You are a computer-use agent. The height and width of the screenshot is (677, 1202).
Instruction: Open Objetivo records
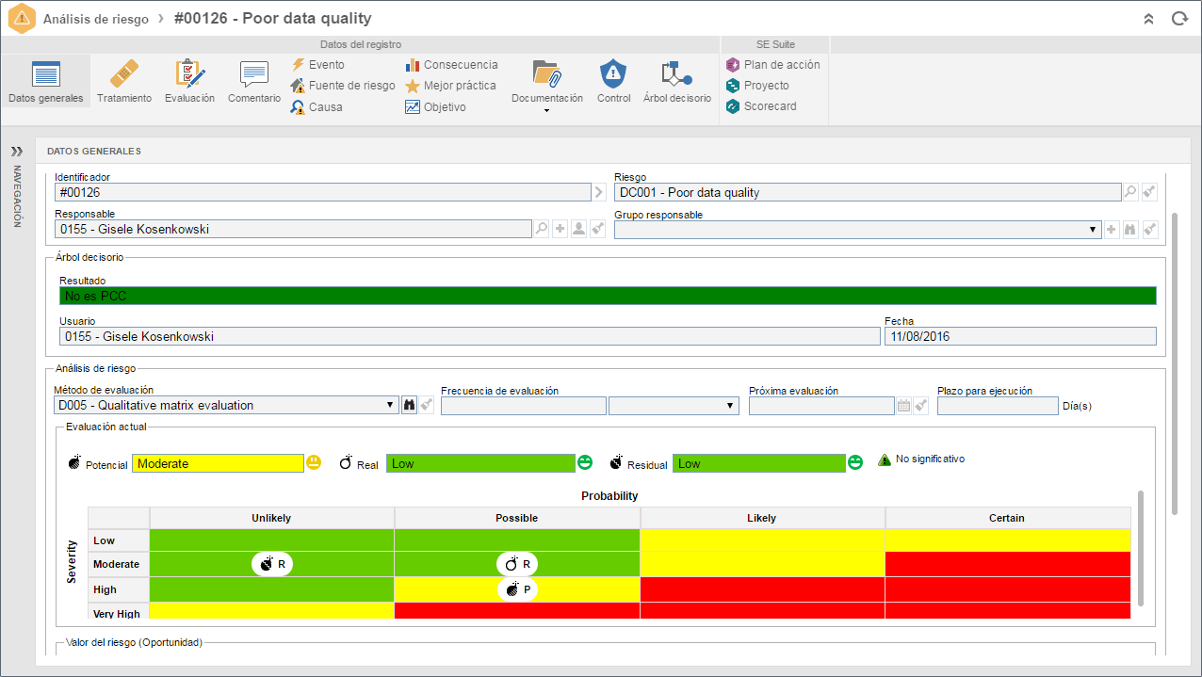[435, 107]
